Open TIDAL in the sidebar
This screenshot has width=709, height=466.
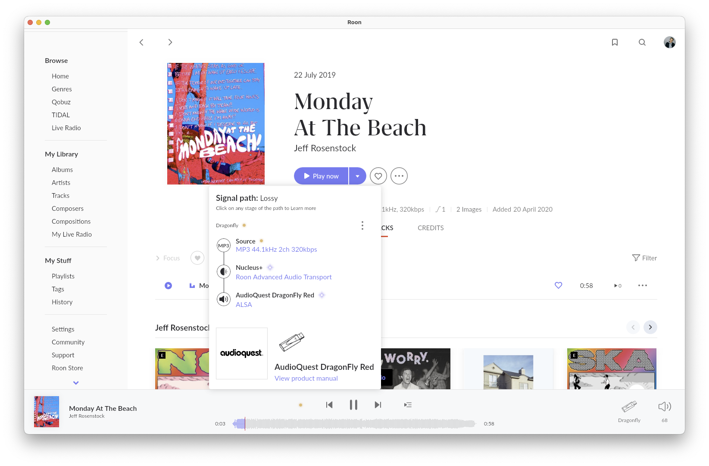[61, 115]
